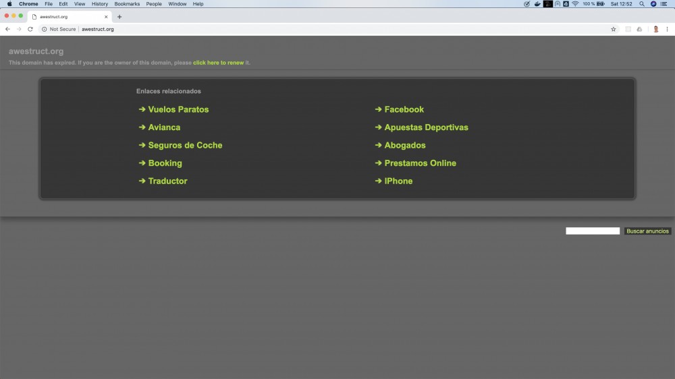Open Spotlight search in menu bar
The width and height of the screenshot is (675, 379).
[642, 4]
